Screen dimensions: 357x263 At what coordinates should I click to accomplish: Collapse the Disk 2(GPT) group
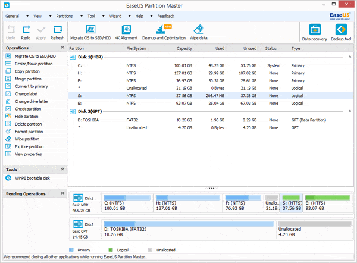pos(350,111)
